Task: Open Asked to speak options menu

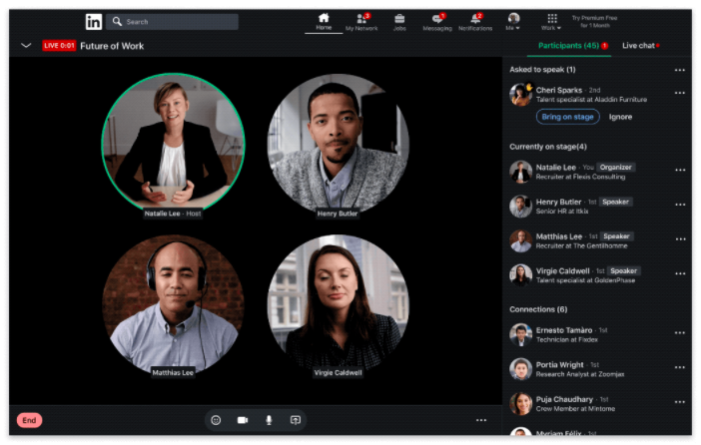Action: pyautogui.click(x=680, y=70)
